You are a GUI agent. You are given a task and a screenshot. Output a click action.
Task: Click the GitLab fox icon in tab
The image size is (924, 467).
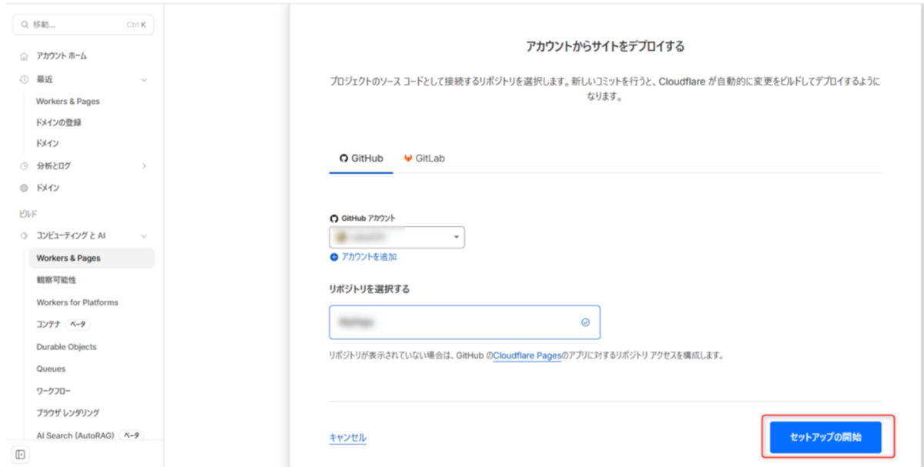[x=408, y=158]
